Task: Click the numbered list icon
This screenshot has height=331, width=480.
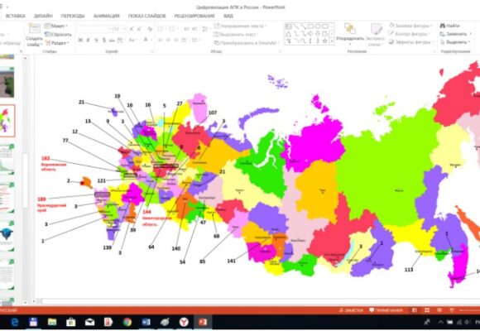Action: point(172,29)
